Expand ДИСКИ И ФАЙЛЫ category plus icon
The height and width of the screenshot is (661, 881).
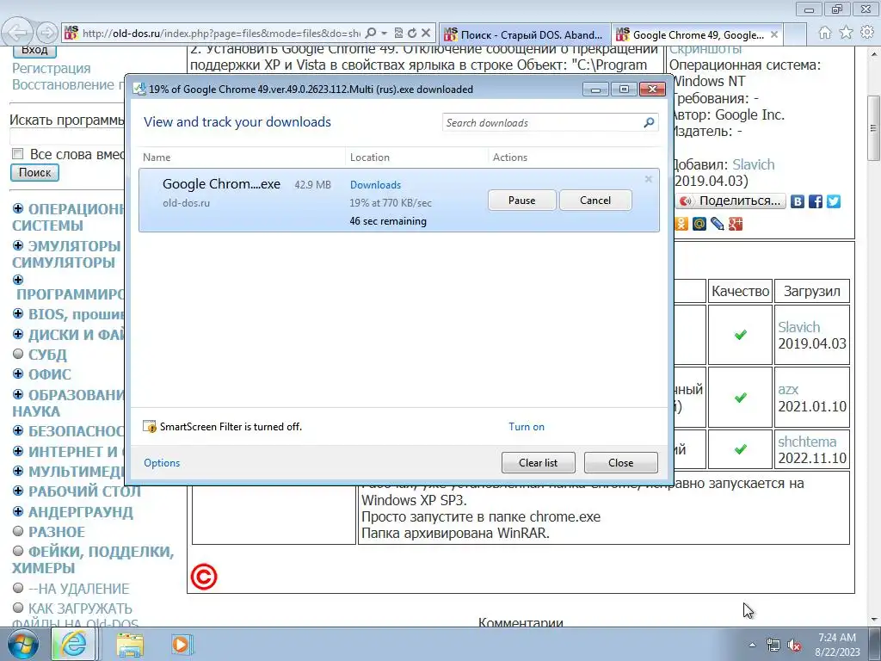18,334
